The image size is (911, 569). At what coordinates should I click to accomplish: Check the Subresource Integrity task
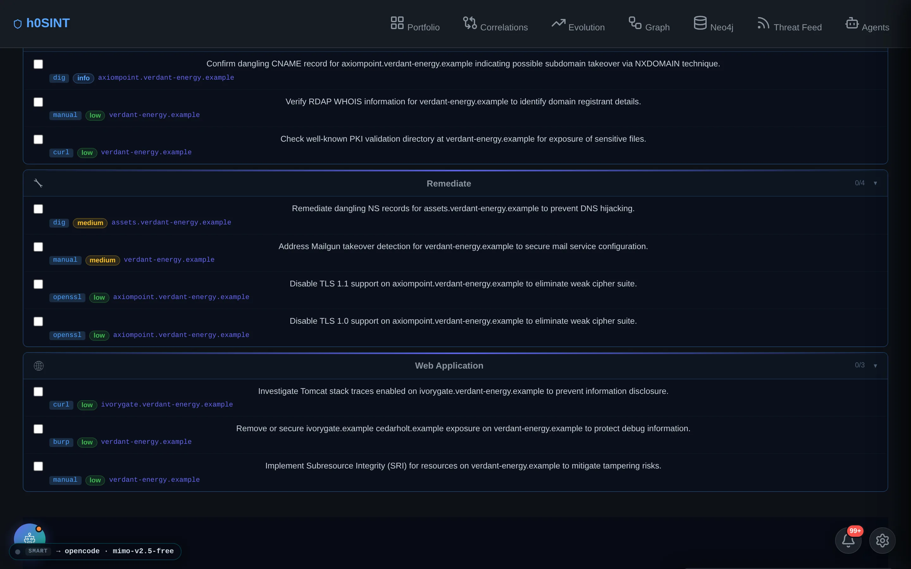pos(38,466)
